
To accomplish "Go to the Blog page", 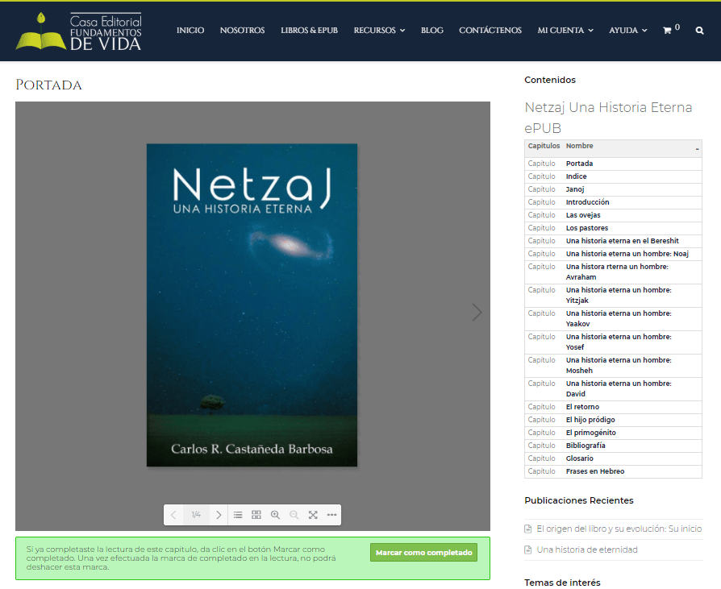I will coord(431,31).
